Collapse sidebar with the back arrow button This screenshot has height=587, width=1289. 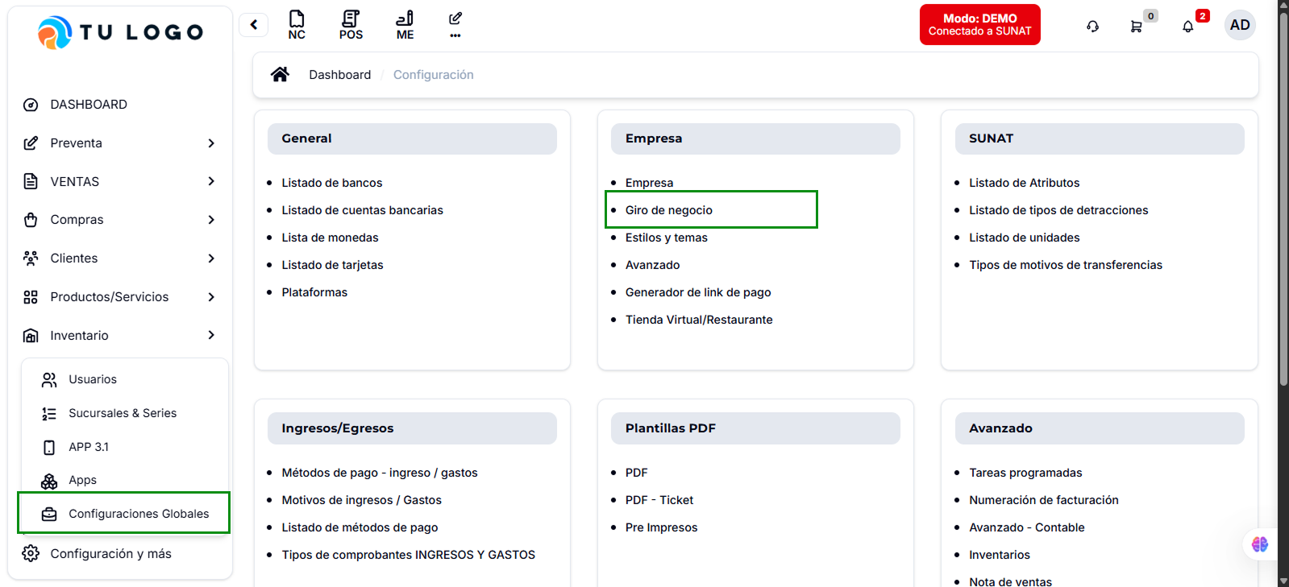[254, 25]
